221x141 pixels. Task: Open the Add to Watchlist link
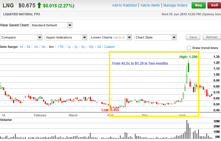(x=124, y=5)
